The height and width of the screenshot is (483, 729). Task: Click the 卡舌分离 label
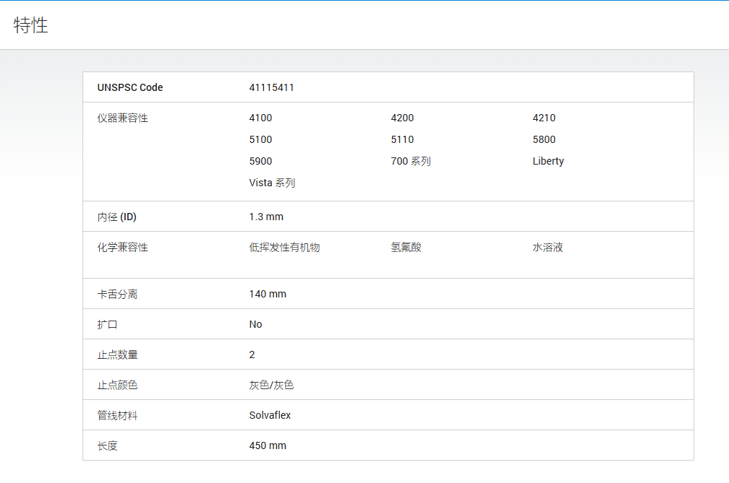point(117,294)
